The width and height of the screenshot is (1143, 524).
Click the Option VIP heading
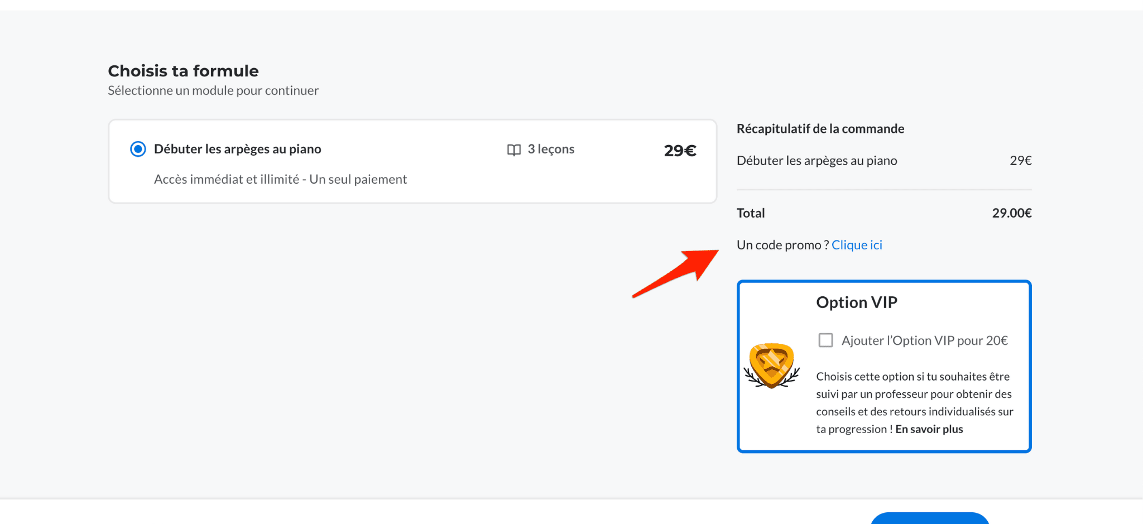[x=857, y=302]
